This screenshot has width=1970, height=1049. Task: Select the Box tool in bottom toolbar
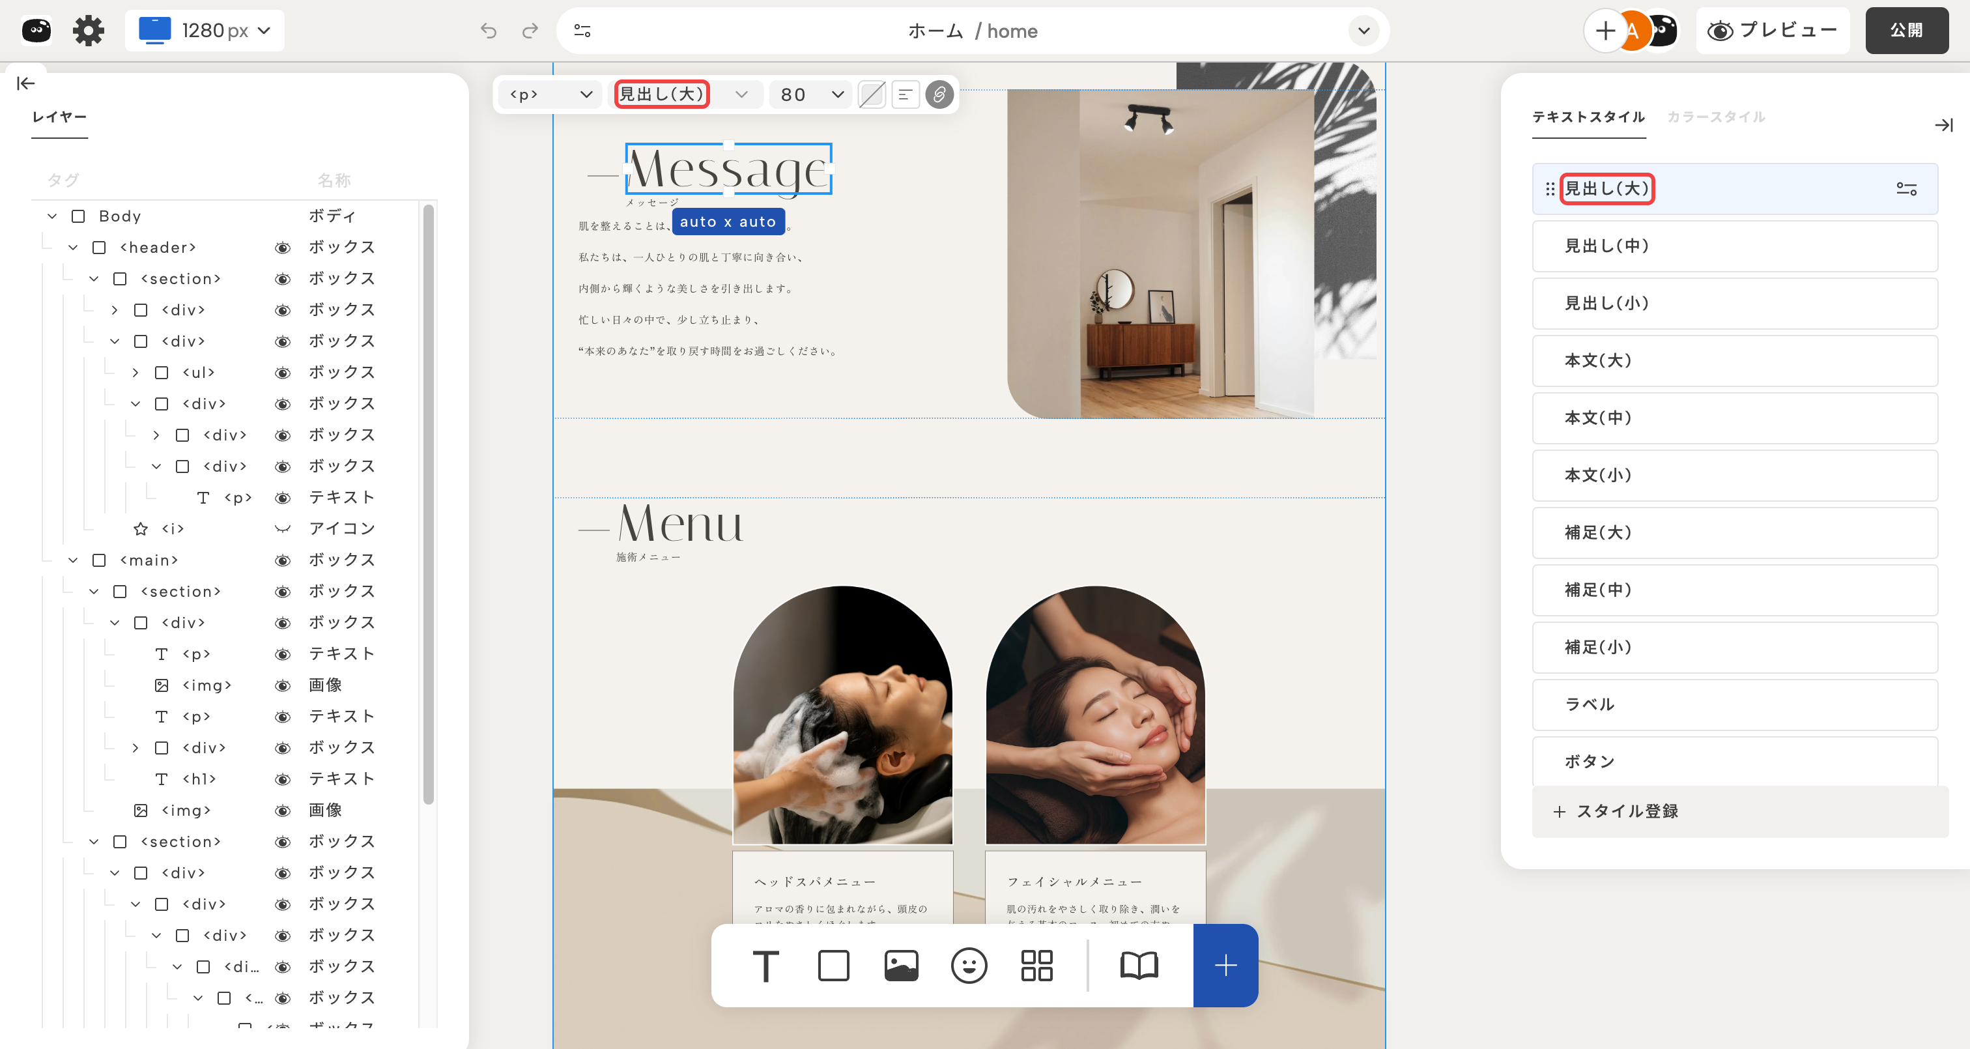tap(833, 965)
